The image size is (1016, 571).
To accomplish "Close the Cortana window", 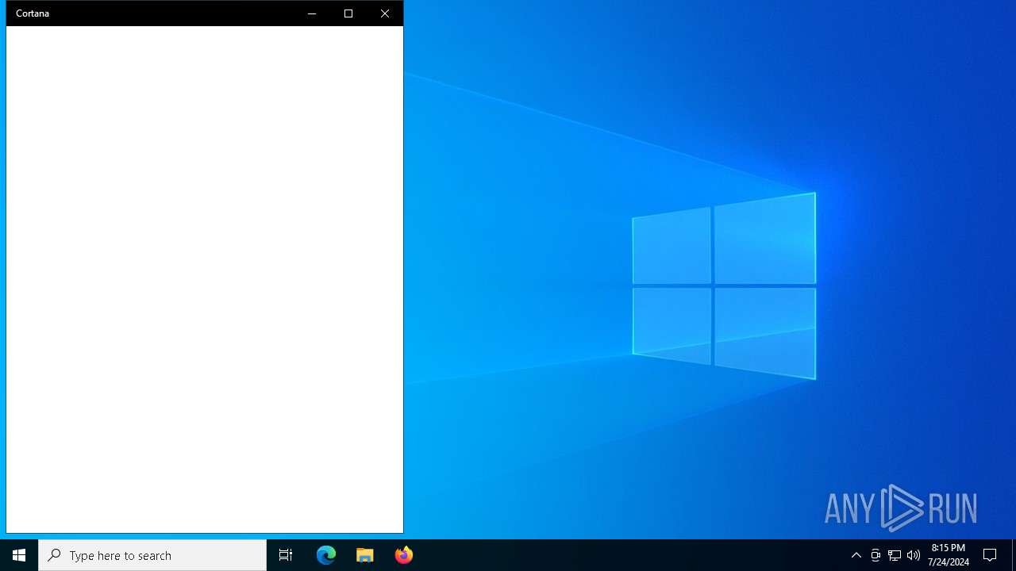I will (385, 13).
